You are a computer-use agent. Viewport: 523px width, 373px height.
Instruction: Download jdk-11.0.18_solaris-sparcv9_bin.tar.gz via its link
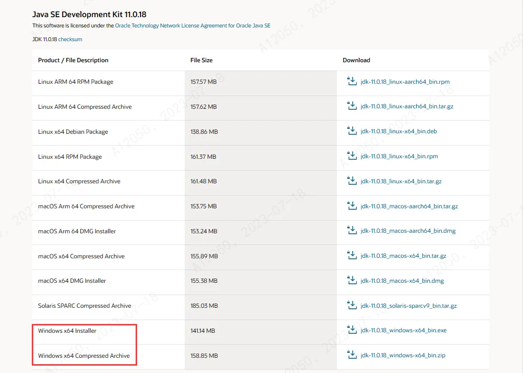point(408,306)
